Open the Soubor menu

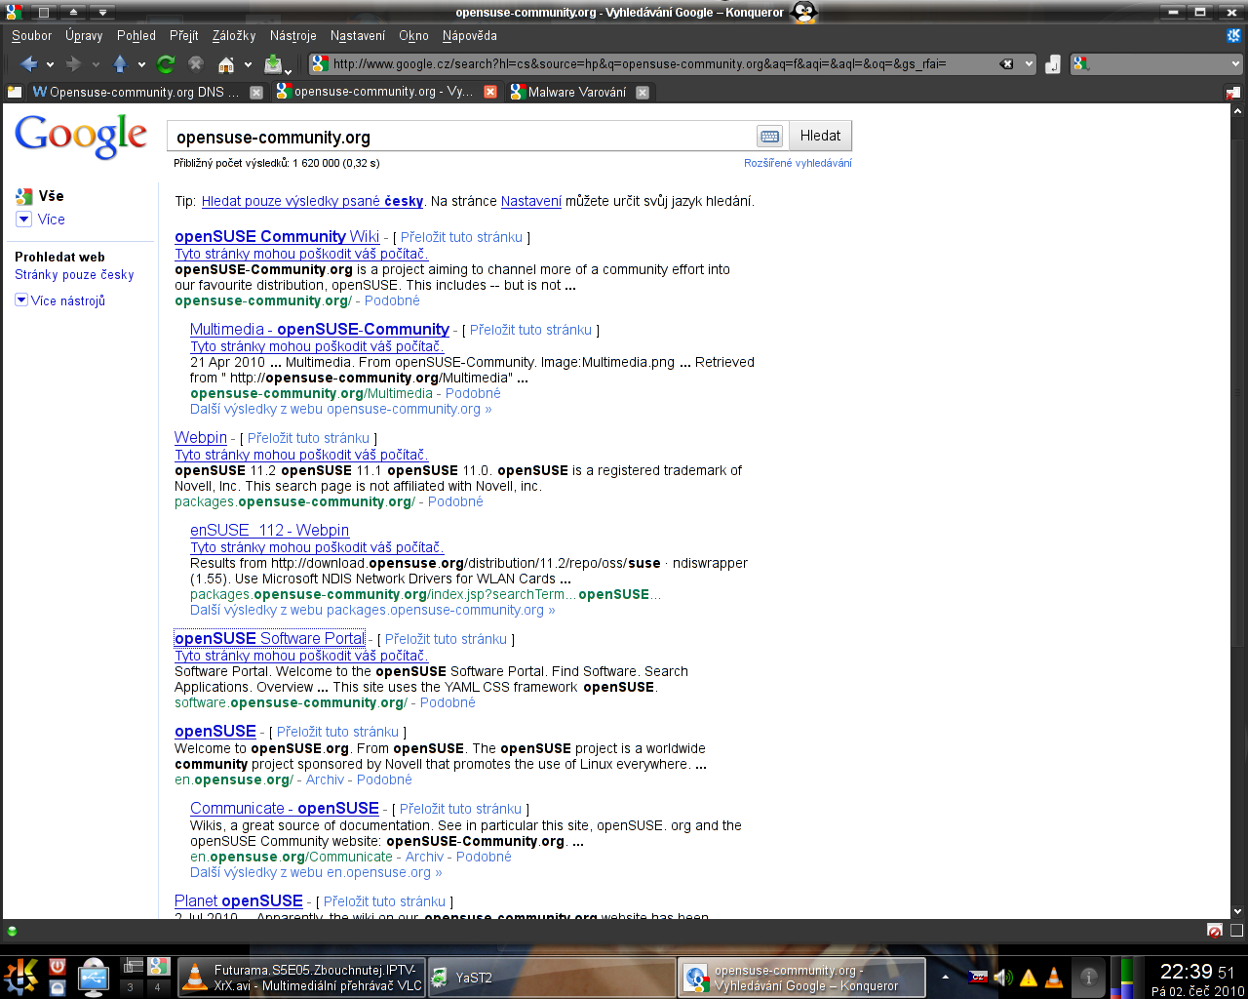coord(32,35)
